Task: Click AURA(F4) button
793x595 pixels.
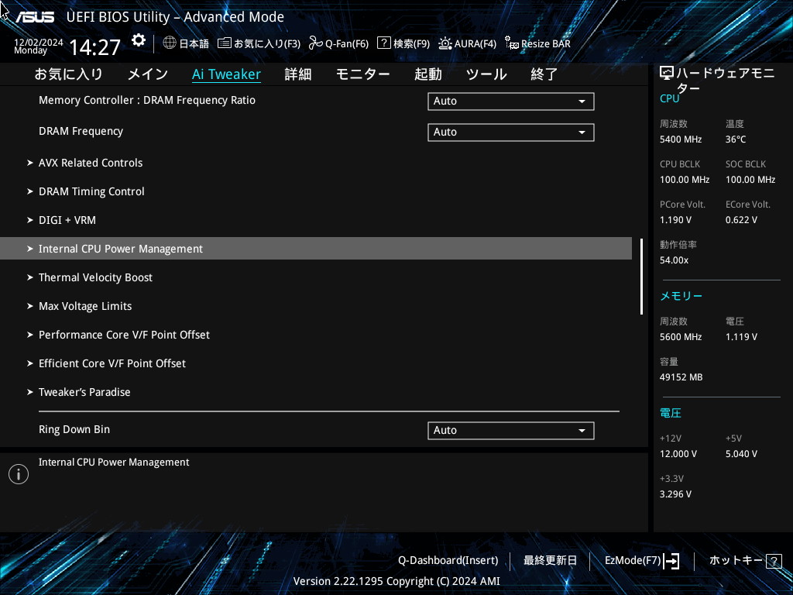Action: (x=475, y=44)
